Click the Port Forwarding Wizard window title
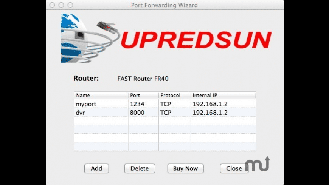The height and width of the screenshot is (185, 329). (164, 5)
